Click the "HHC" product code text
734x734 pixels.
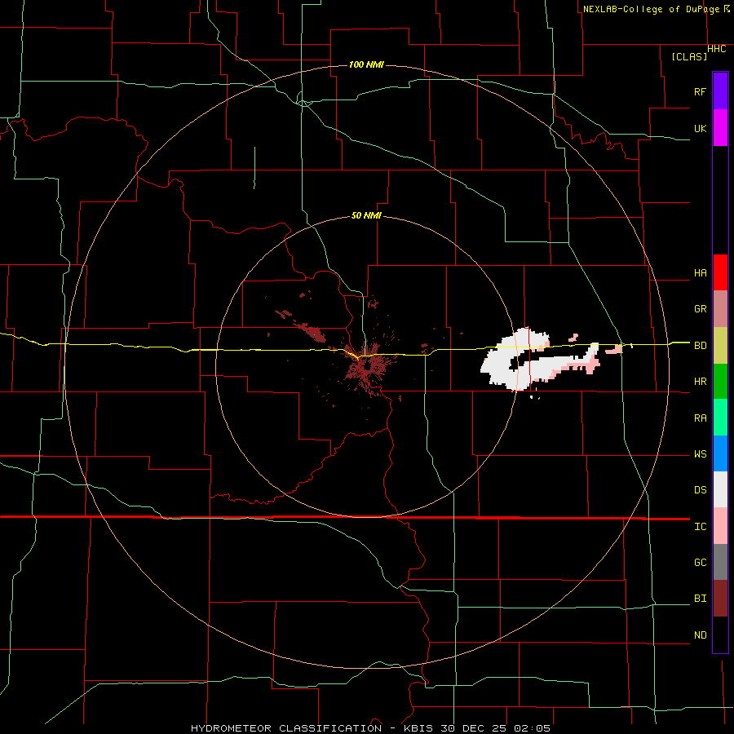click(716, 49)
